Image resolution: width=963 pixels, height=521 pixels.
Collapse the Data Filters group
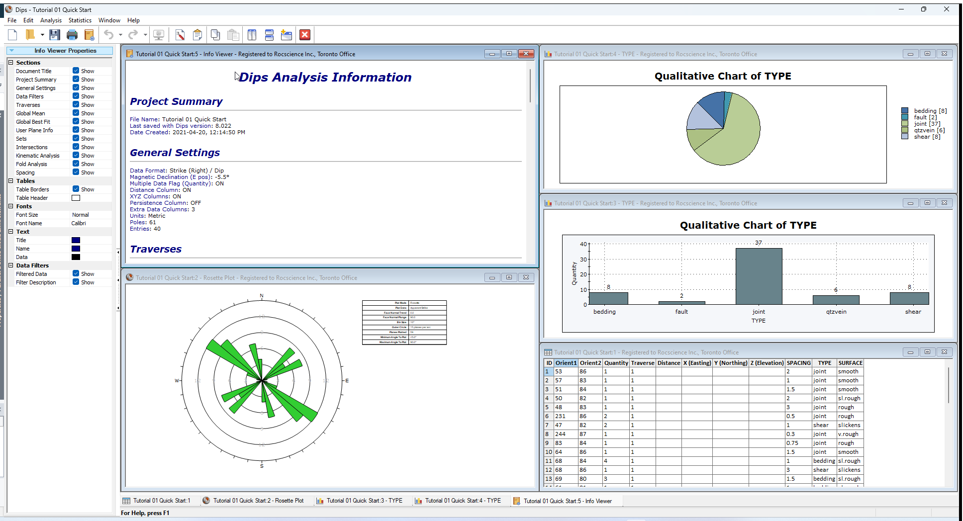tap(11, 265)
